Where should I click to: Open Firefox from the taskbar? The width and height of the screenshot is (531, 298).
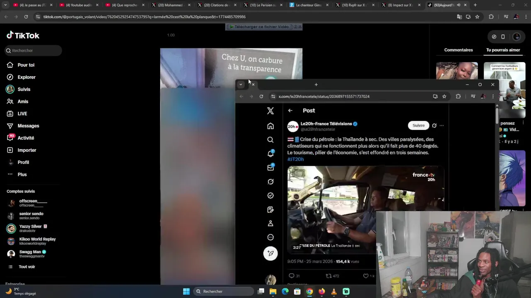(322, 291)
